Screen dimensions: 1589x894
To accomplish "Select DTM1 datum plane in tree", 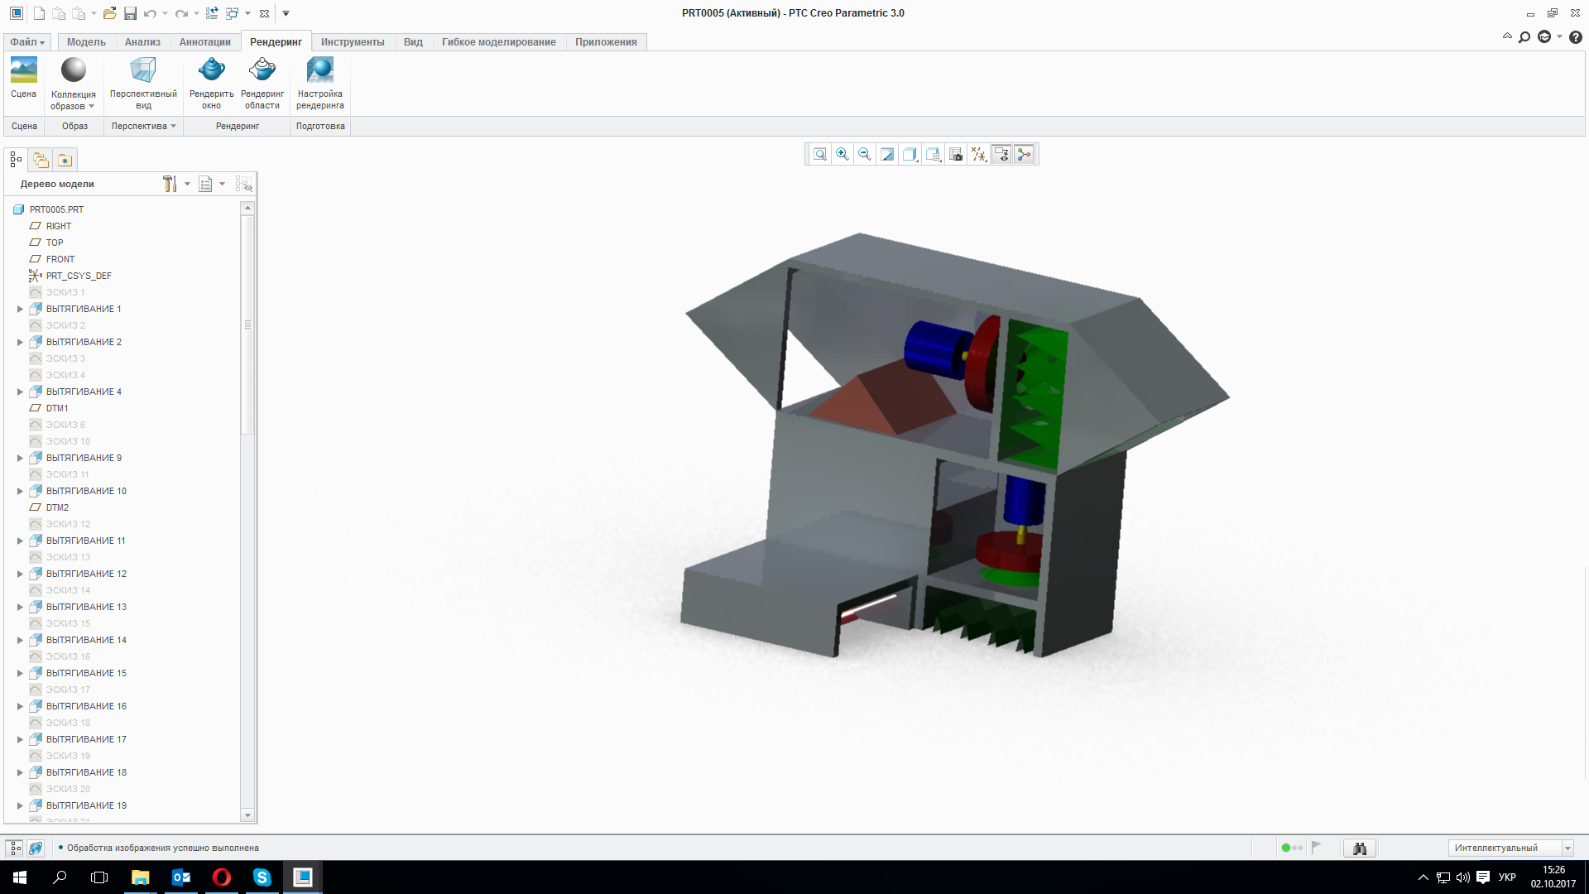I will (57, 408).
